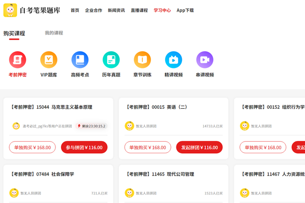Select the 章节训练 category icon

142,60
